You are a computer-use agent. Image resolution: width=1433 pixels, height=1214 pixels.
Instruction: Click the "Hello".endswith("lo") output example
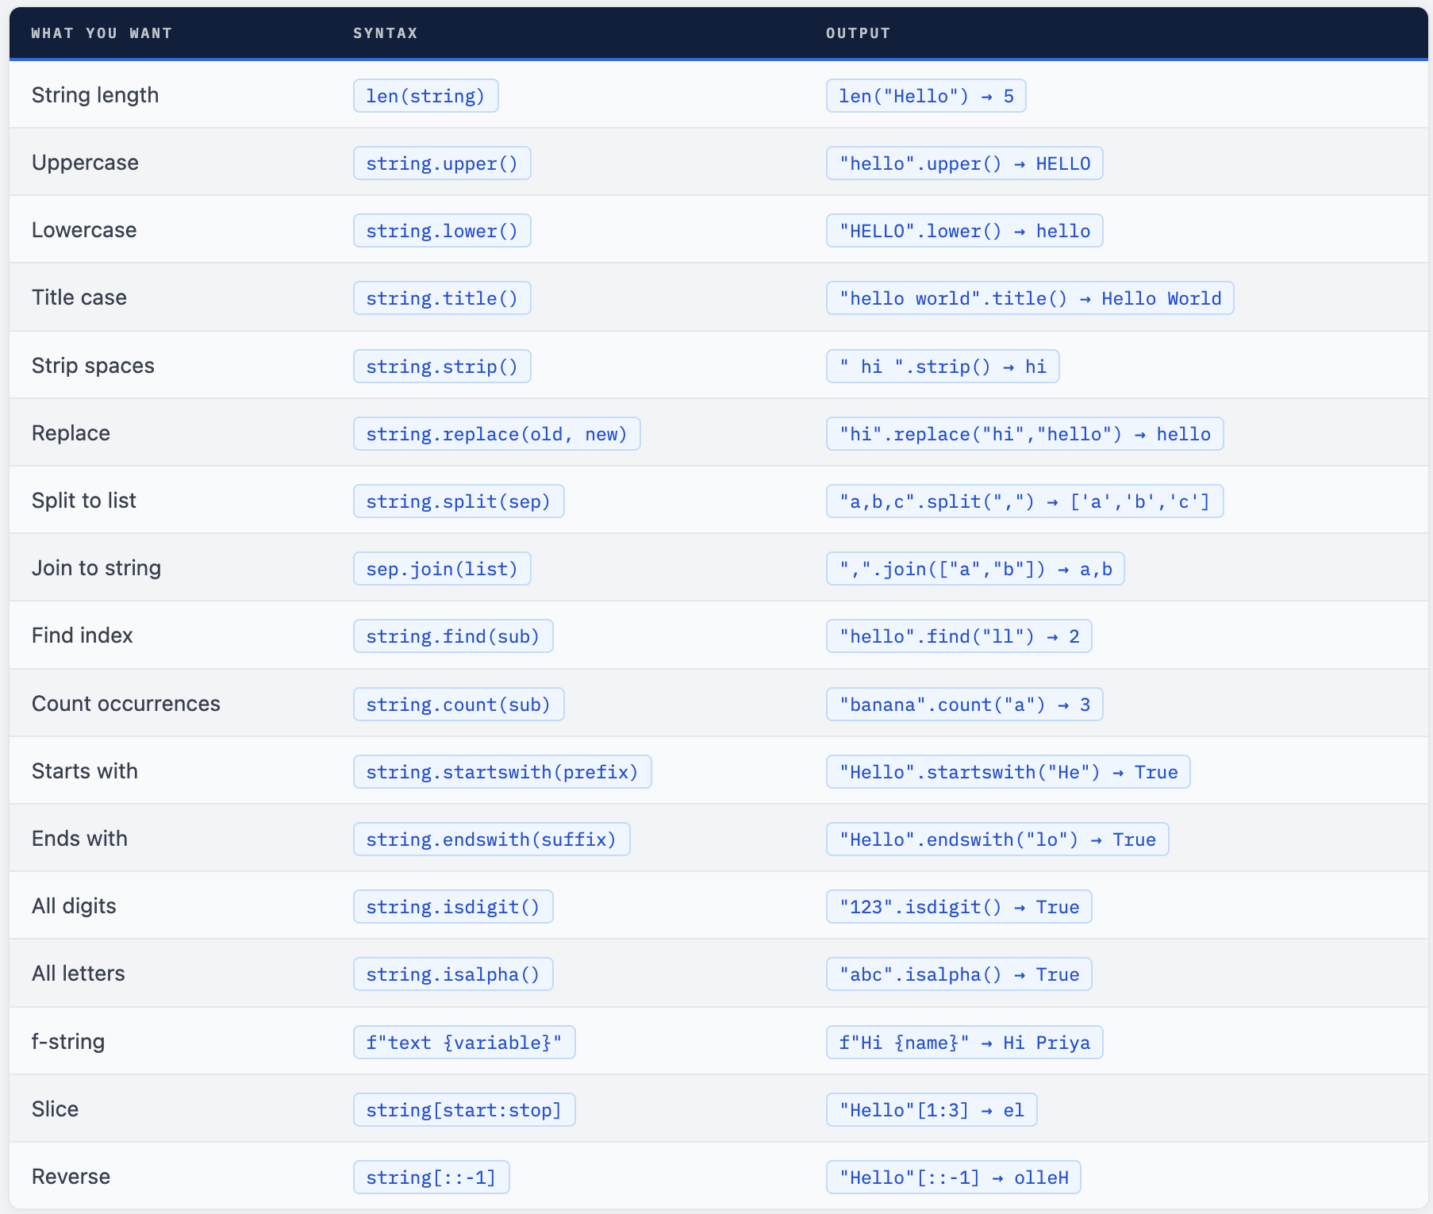tap(997, 839)
